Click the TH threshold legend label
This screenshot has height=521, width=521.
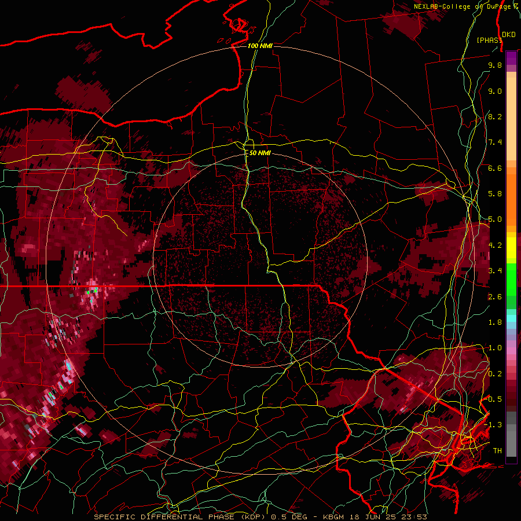(x=497, y=451)
